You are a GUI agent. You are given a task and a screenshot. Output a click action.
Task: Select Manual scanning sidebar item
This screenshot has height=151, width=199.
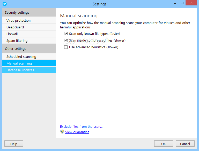click(x=29, y=63)
